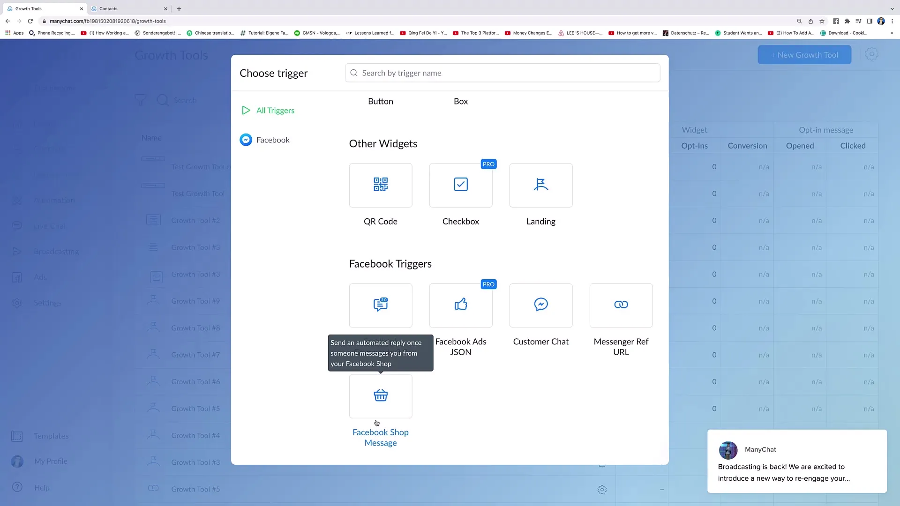Toggle Broadcasting sidebar menu item

click(x=56, y=252)
